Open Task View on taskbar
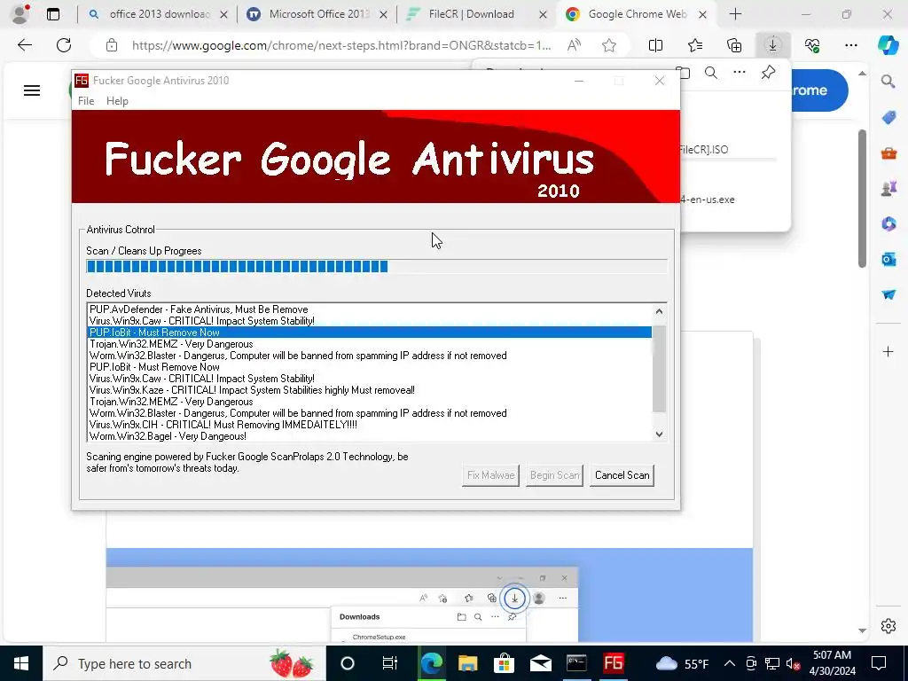Screen dimensions: 908x681 [x=390, y=663]
